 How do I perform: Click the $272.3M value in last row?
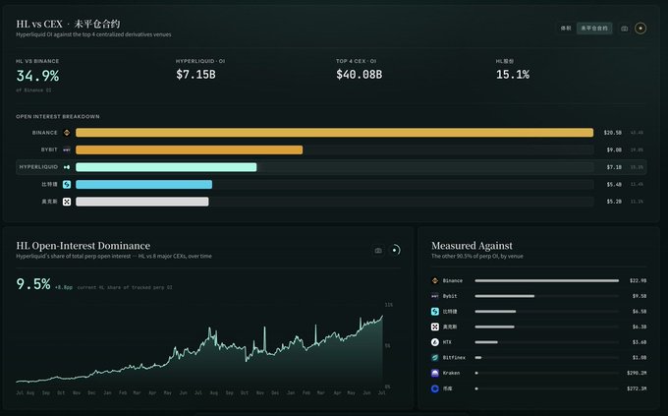click(637, 388)
